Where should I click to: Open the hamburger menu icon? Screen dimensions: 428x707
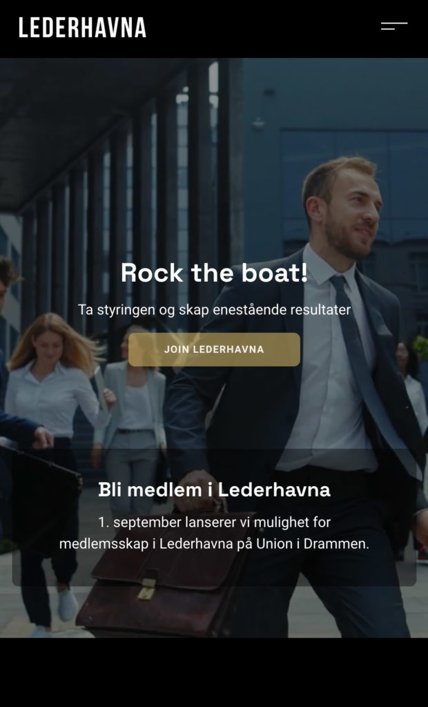tap(393, 26)
